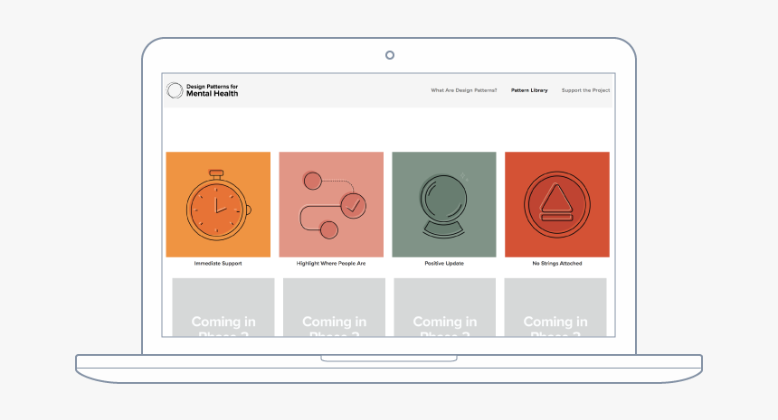Image resolution: width=778 pixels, height=420 pixels.
Task: Go to What Are Design Patterns? page
Action: click(464, 90)
